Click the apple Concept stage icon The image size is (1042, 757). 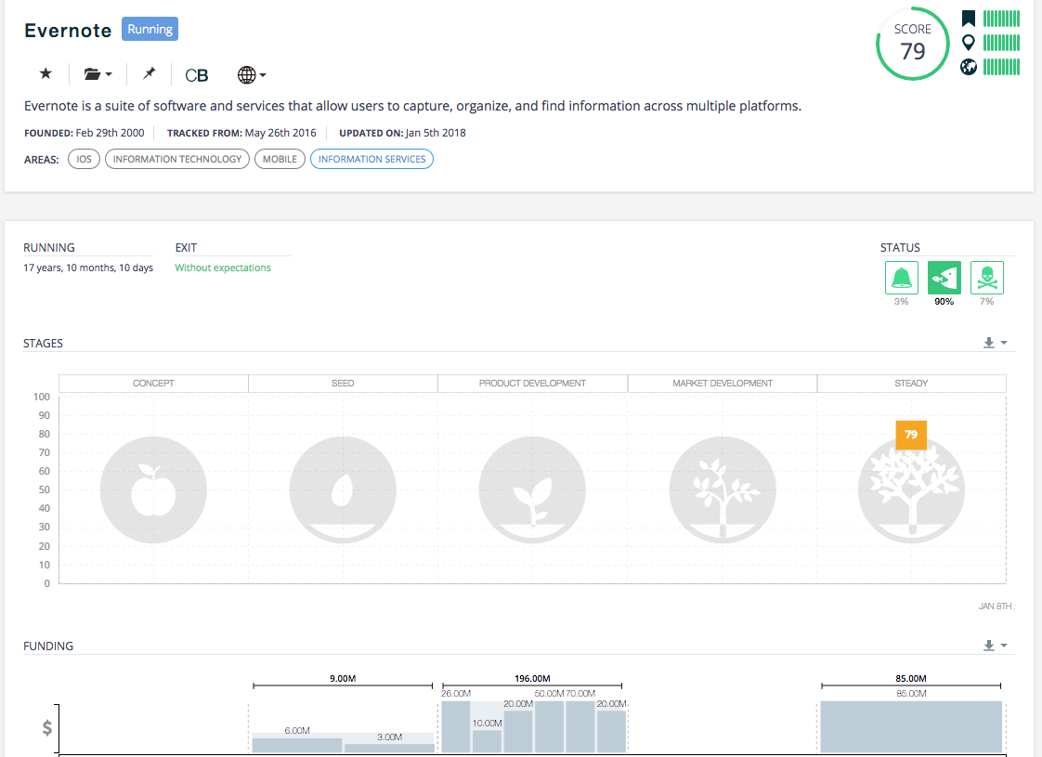point(153,489)
